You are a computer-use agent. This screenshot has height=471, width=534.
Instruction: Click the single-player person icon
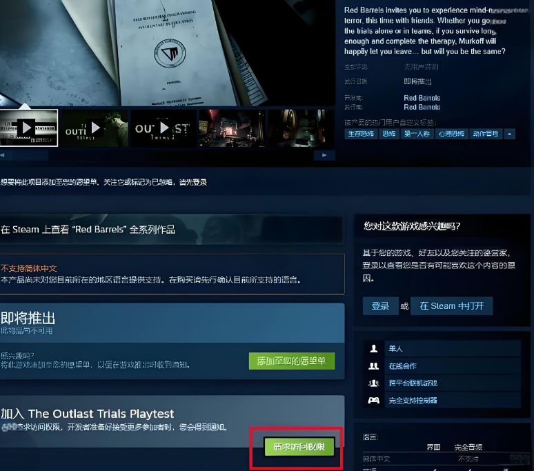click(374, 348)
